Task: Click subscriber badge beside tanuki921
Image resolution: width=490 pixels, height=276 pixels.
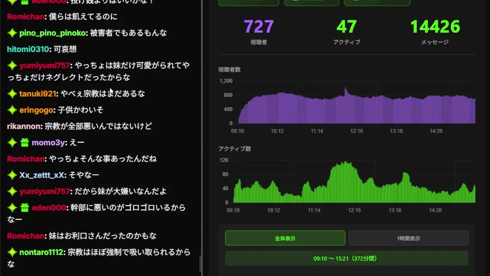Action: [x=12, y=94]
